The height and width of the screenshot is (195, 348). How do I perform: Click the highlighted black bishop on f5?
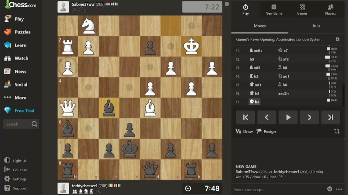pyautogui.click(x=109, y=108)
